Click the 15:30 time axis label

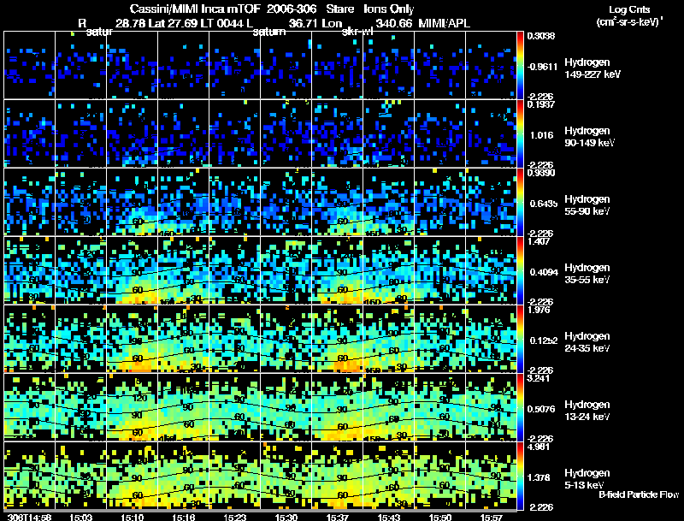tap(286, 518)
